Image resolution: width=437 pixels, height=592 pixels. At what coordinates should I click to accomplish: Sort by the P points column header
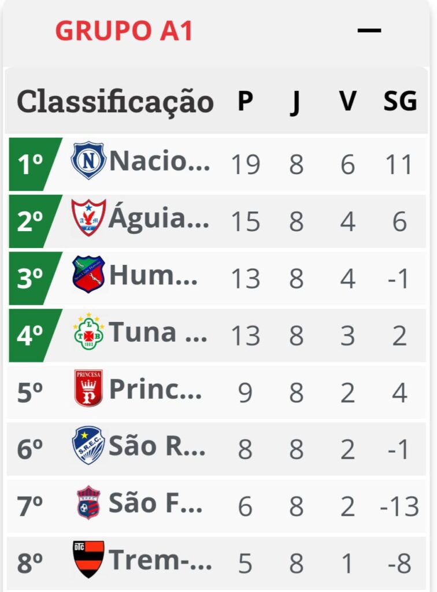click(x=245, y=101)
